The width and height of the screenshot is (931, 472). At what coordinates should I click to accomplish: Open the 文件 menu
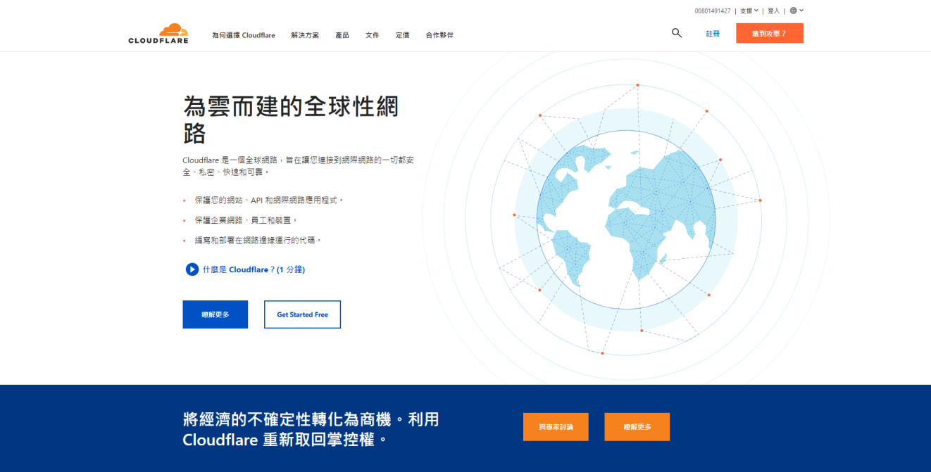point(373,35)
